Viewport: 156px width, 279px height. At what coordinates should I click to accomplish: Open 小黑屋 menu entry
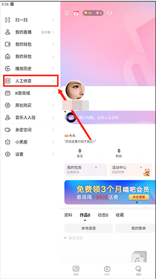pyautogui.click(x=29, y=142)
